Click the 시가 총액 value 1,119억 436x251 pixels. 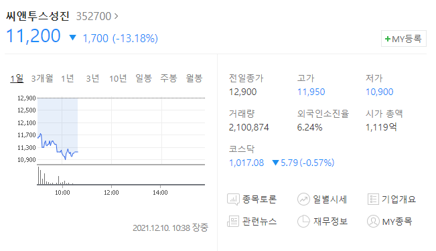(381, 128)
